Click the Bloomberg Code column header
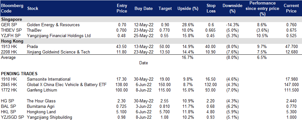The image size is (302, 120). [12, 8]
